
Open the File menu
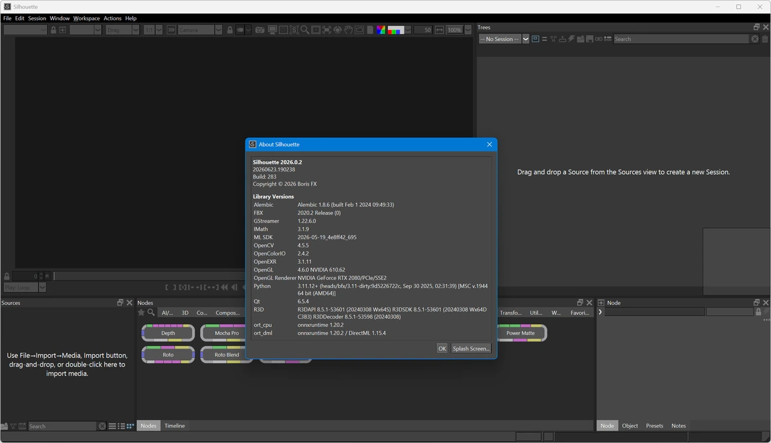[7, 19]
